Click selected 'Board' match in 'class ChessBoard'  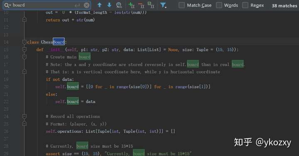click(59, 42)
